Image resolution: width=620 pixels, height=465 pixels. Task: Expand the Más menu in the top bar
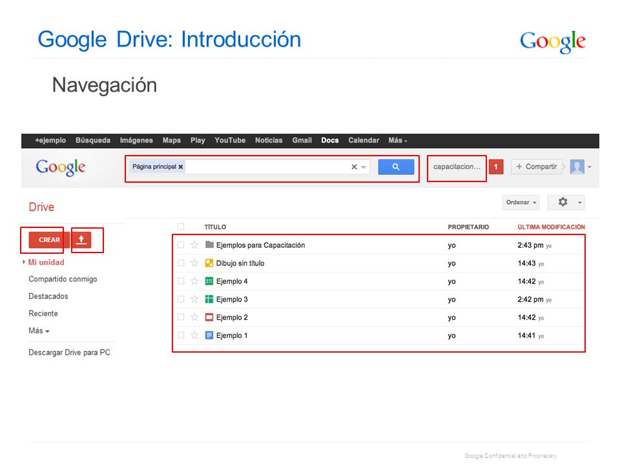[397, 140]
